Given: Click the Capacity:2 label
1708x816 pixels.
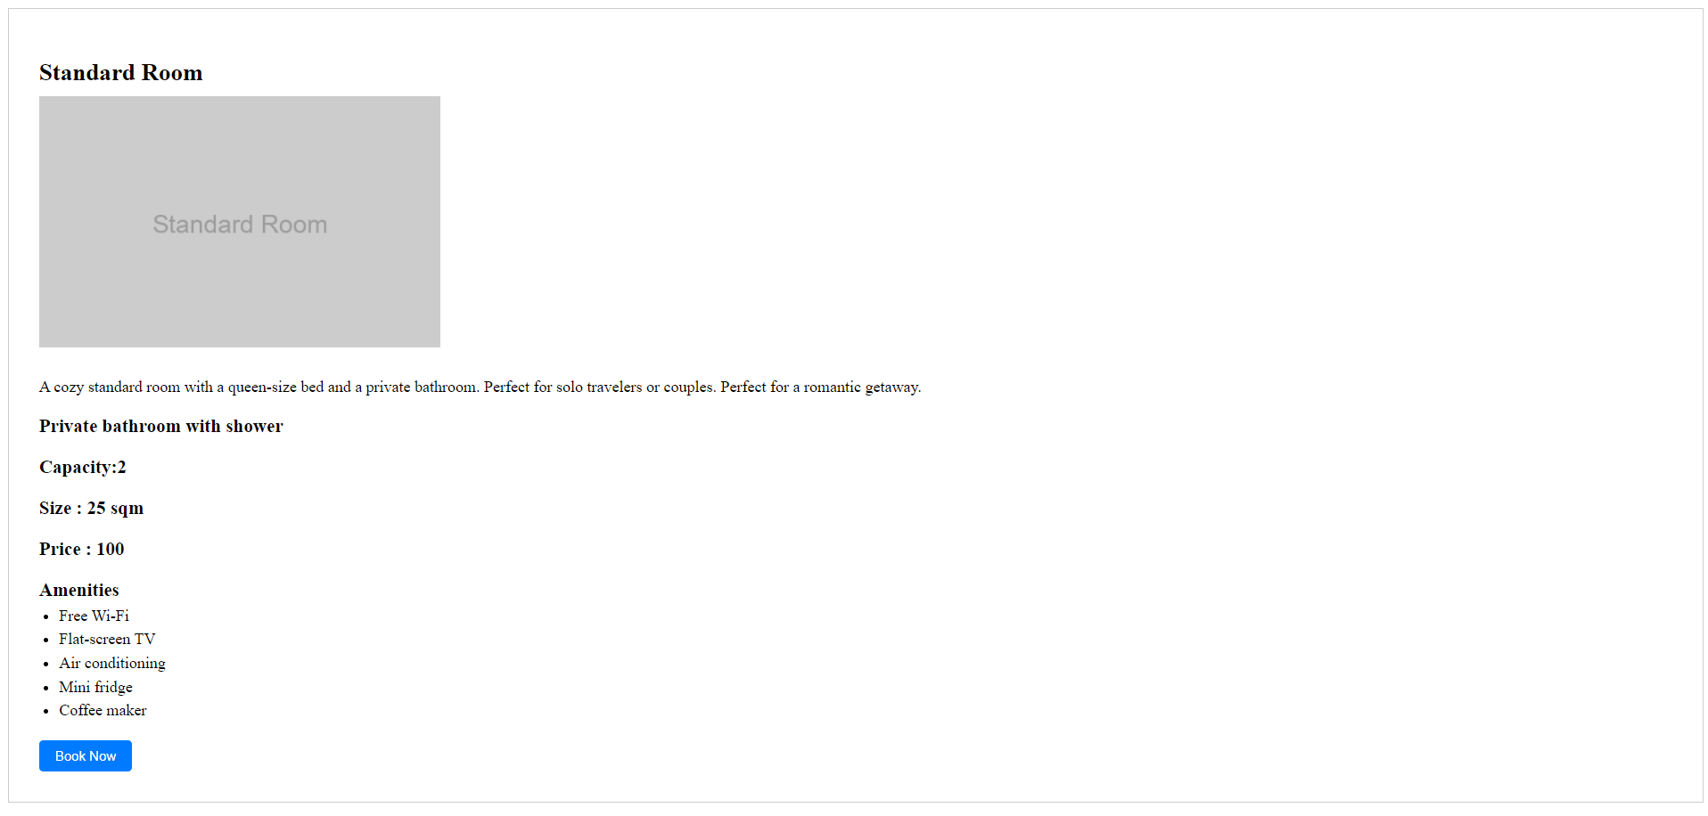Looking at the screenshot, I should coord(83,467).
